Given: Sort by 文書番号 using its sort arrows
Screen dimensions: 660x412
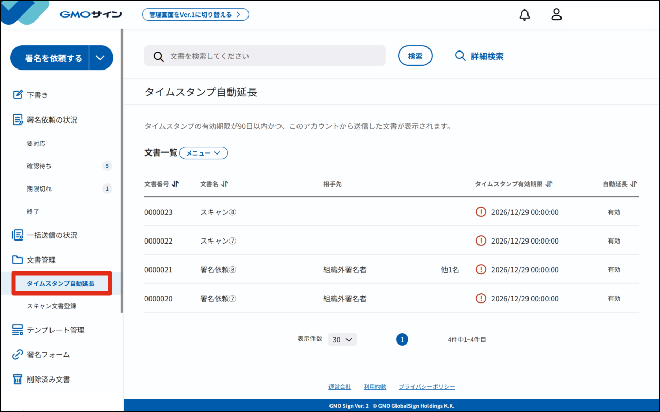Looking at the screenshot, I should click(x=175, y=184).
